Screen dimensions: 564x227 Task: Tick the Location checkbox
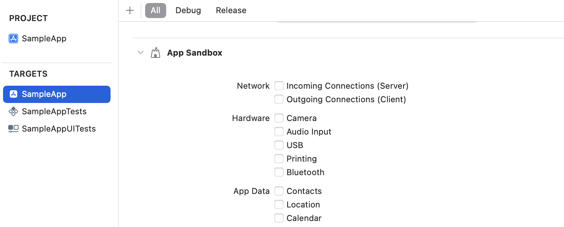click(279, 204)
